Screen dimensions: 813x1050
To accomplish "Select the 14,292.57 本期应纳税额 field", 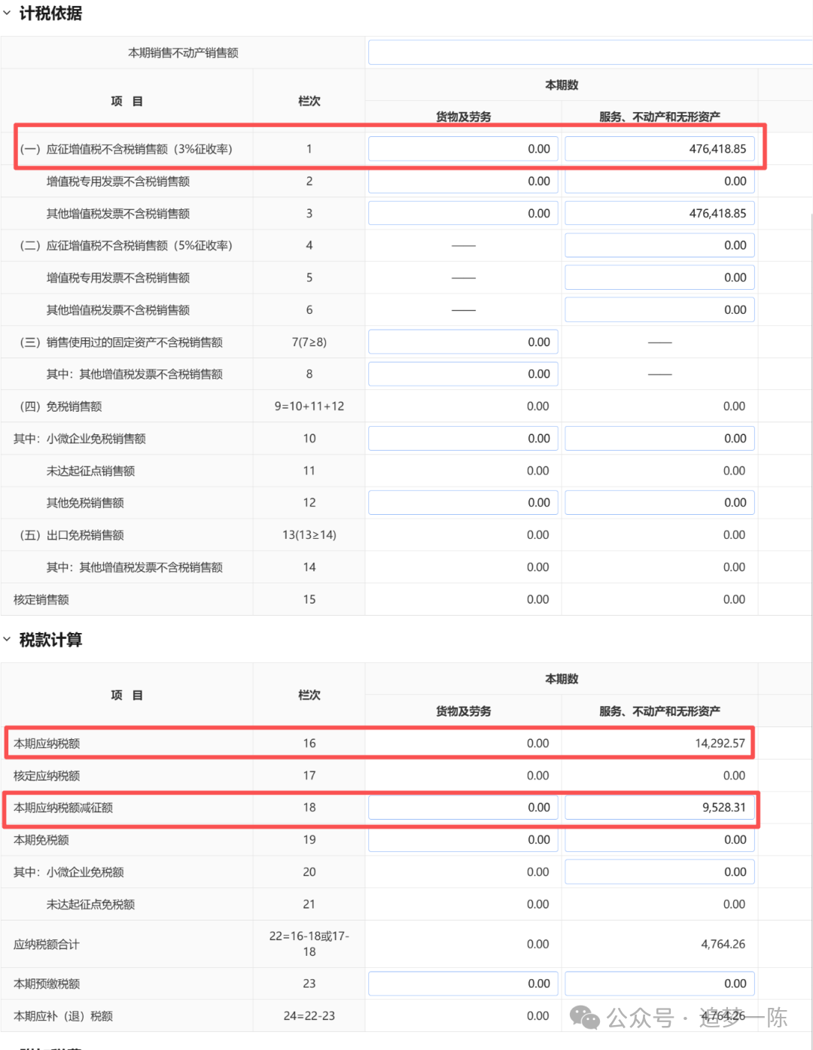I will [659, 743].
